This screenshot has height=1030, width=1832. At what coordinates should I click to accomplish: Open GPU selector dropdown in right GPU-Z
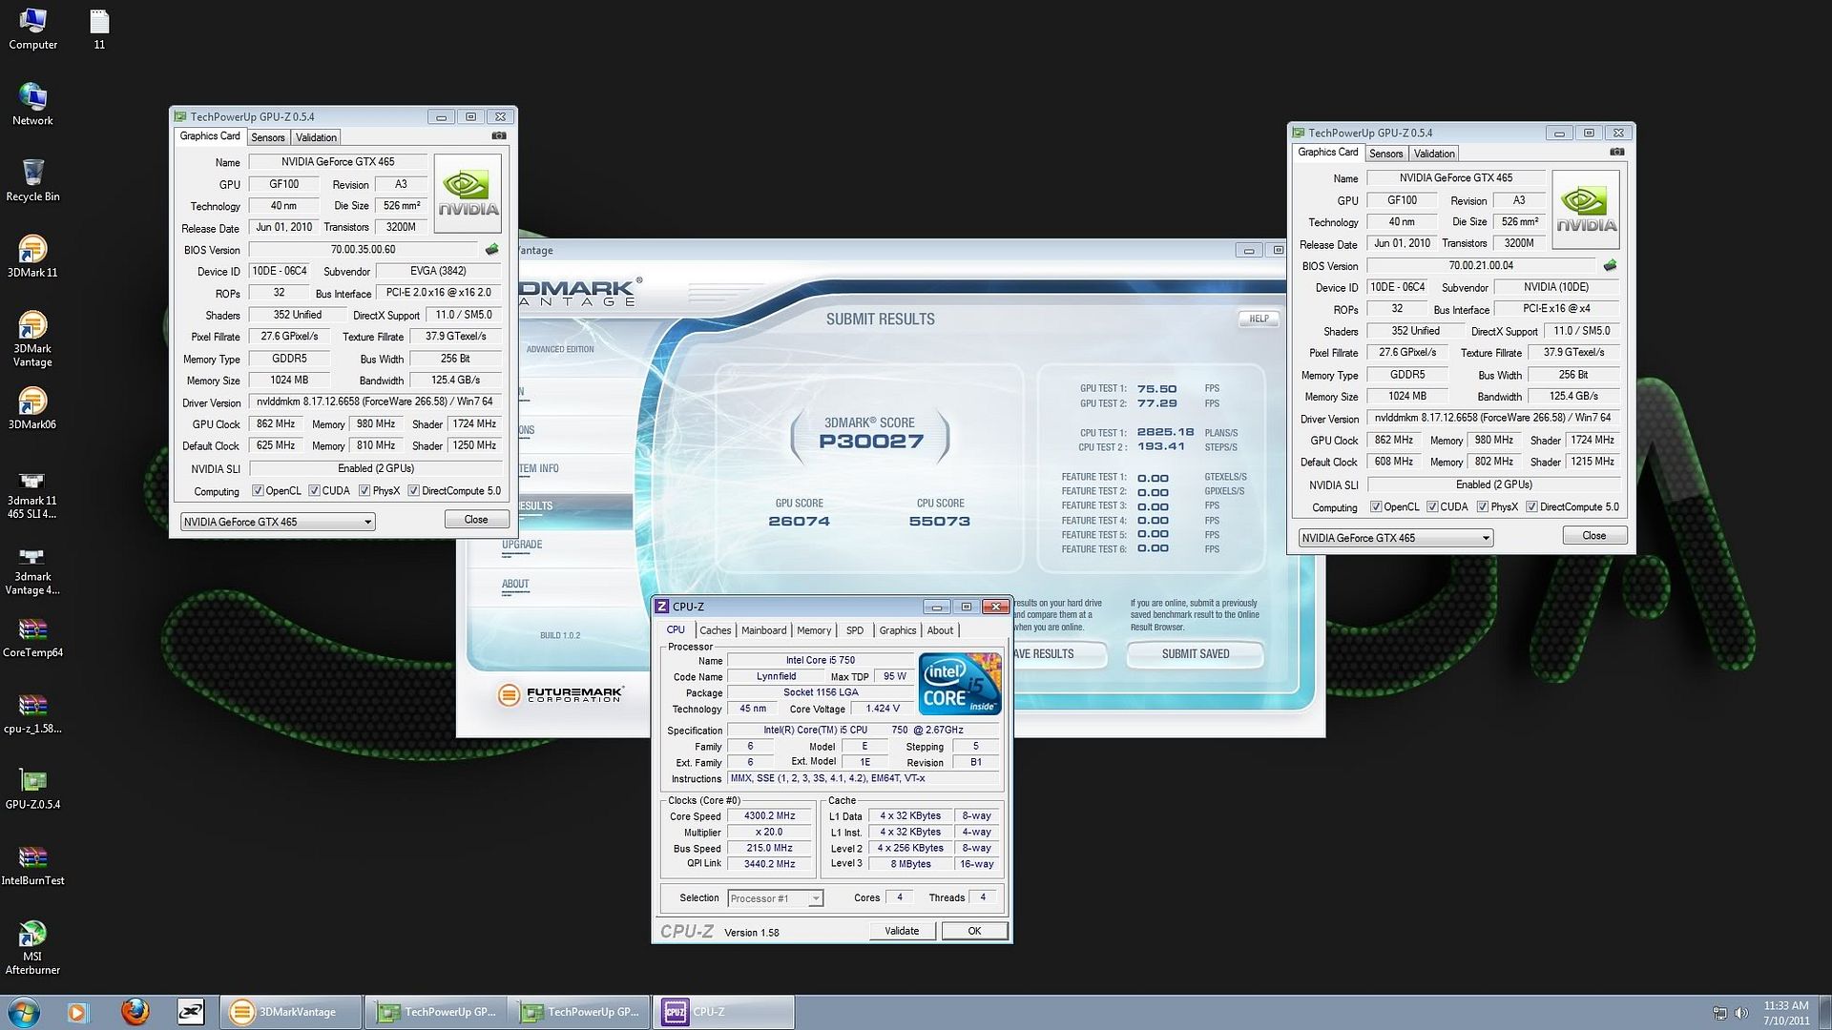click(x=1396, y=538)
